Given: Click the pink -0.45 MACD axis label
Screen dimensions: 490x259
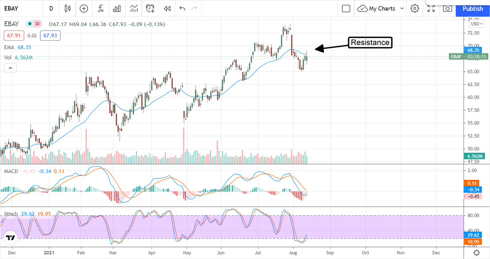Looking at the screenshot, I should point(474,196).
